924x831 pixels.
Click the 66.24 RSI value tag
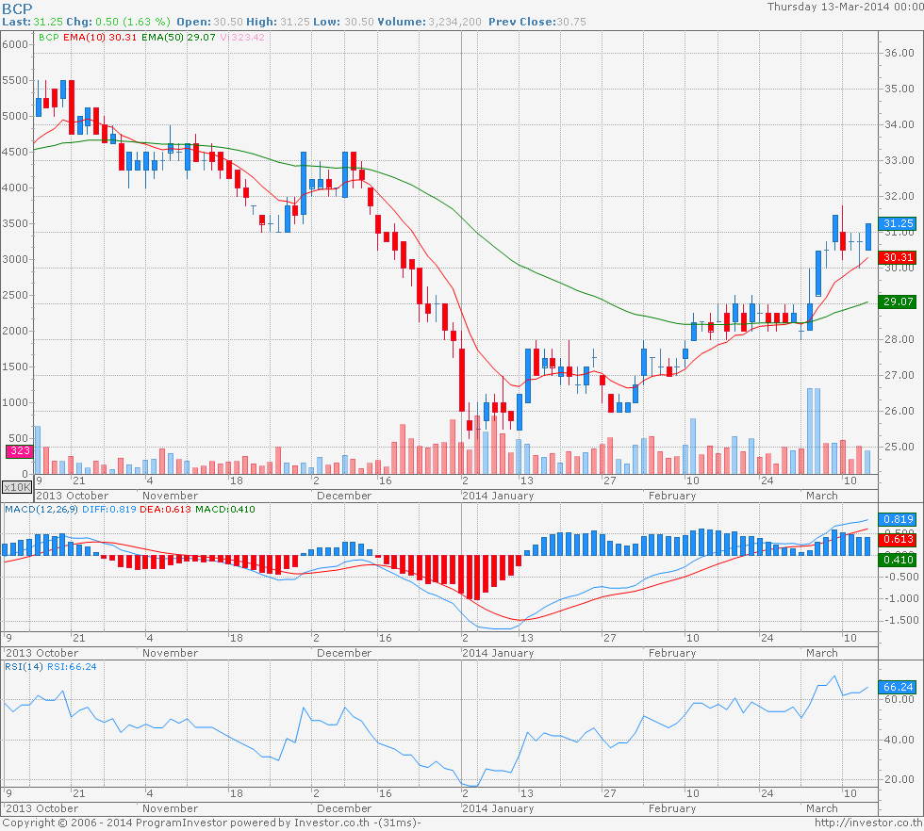point(897,688)
